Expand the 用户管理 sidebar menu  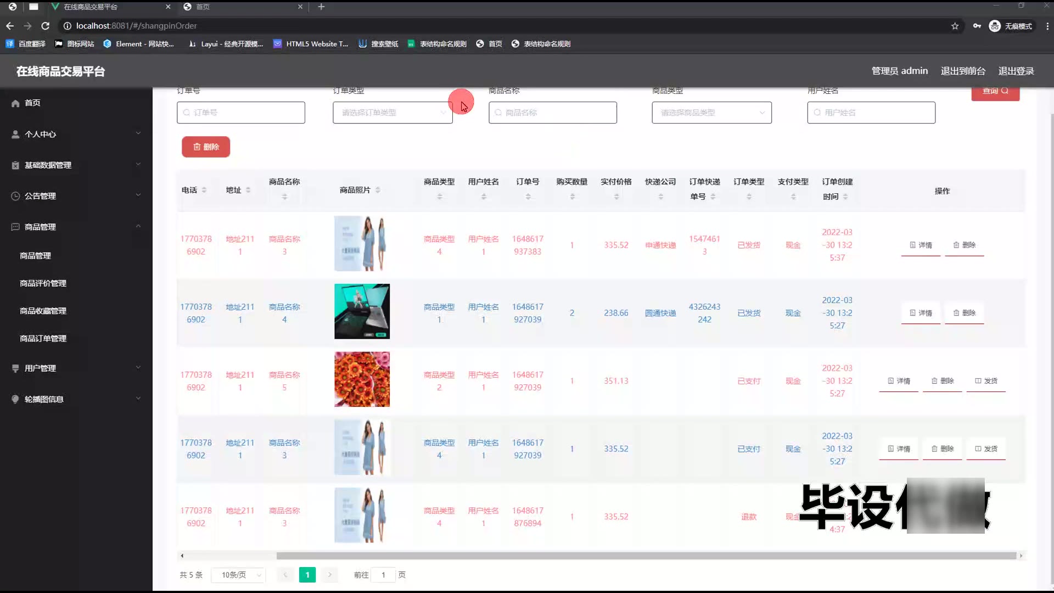tap(76, 368)
